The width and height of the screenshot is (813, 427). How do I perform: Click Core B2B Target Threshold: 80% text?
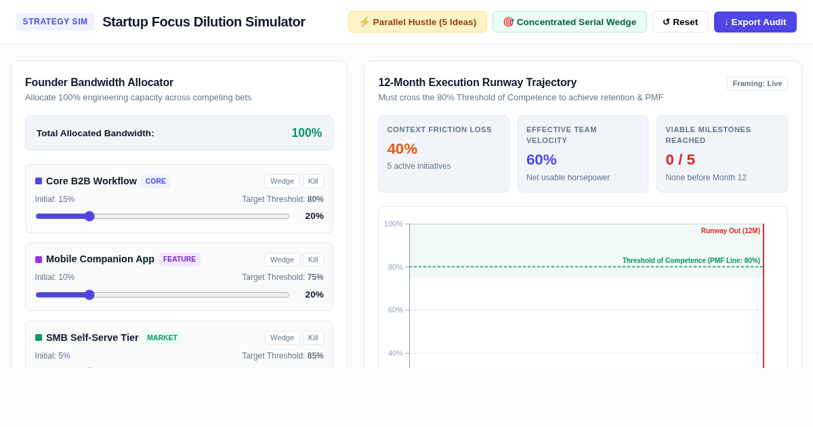coord(283,199)
